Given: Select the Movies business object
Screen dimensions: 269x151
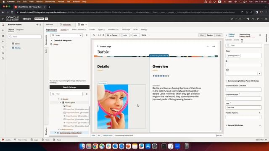Looking at the screenshot, I should coord(18,48).
